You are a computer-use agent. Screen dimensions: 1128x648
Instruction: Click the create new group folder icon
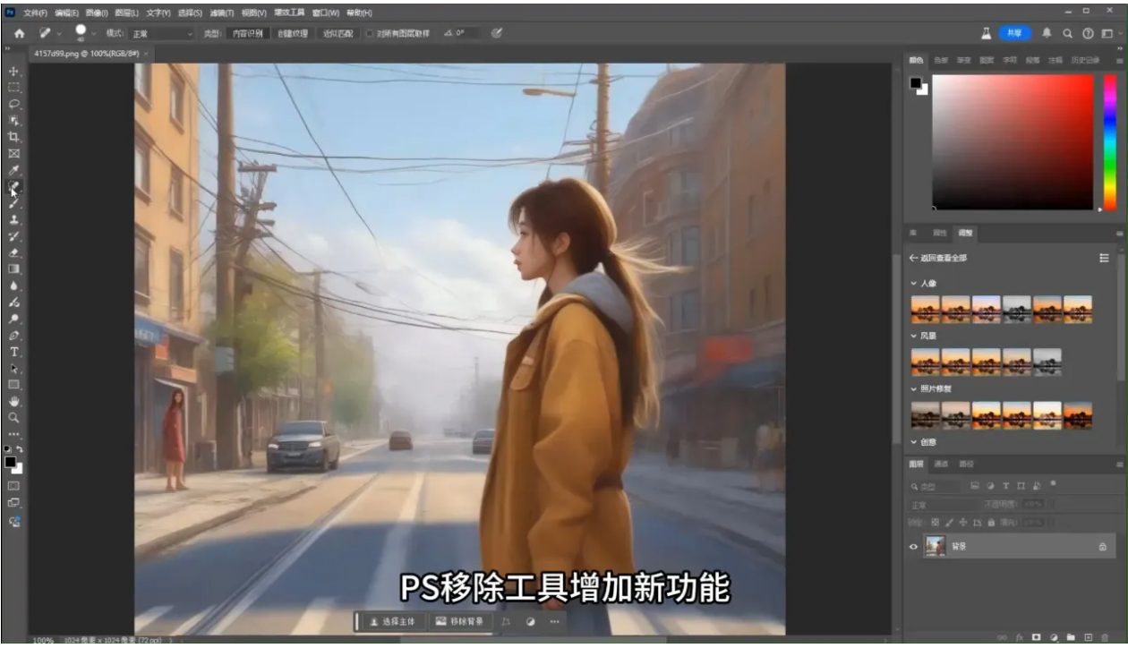pos(1070,637)
